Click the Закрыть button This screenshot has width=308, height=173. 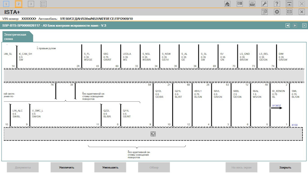(285, 167)
